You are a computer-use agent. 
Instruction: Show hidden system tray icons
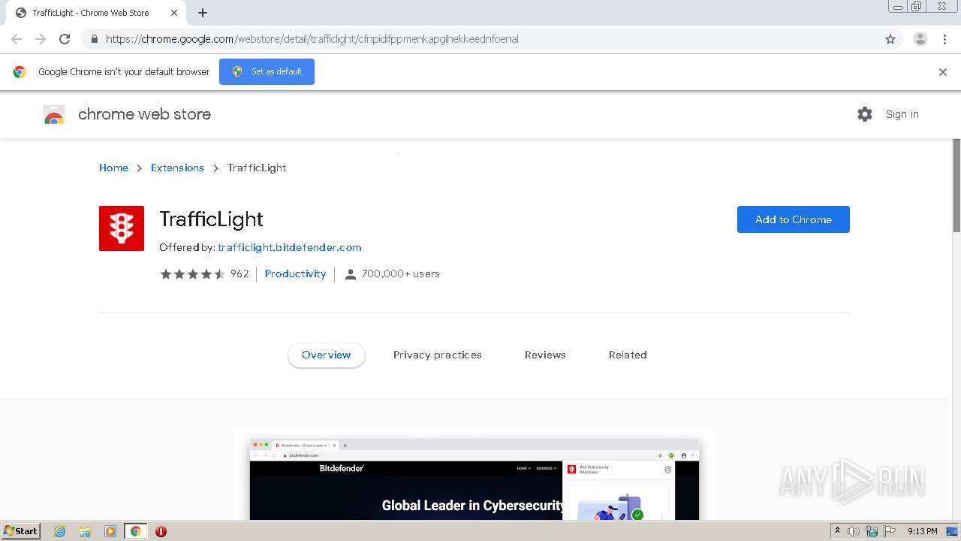click(837, 531)
